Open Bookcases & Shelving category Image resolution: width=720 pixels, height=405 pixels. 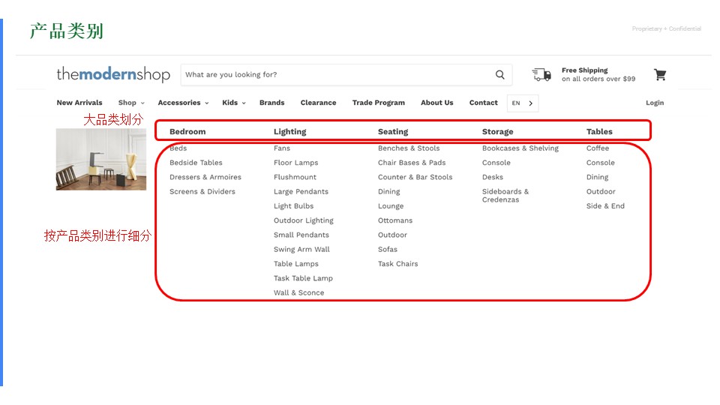[520, 148]
